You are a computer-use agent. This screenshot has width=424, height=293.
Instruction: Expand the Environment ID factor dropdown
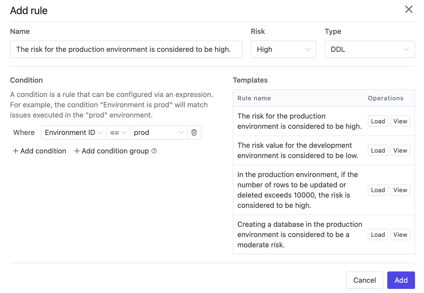74,132
